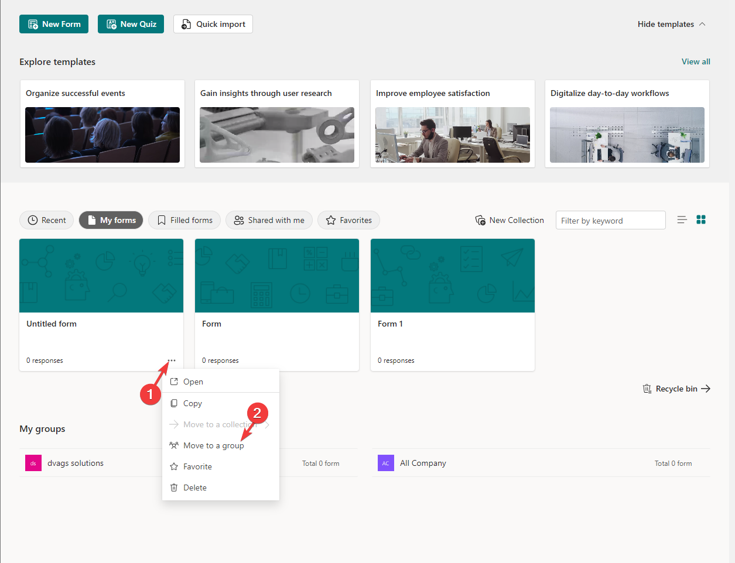
Task: Click the star icon on Favorites tab
Action: [x=331, y=220]
